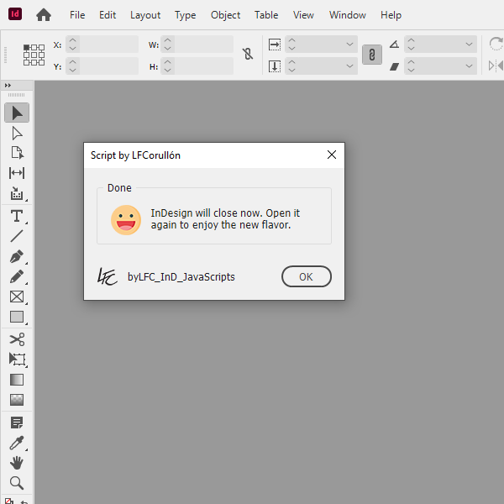
Task: Open the File menu
Action: click(77, 15)
